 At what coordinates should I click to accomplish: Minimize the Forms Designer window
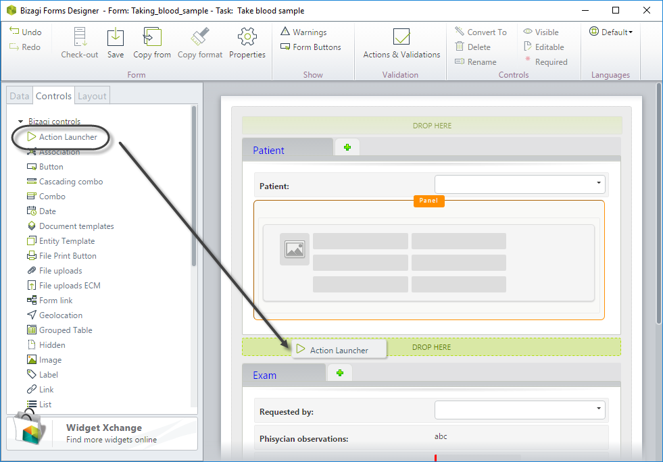(585, 10)
